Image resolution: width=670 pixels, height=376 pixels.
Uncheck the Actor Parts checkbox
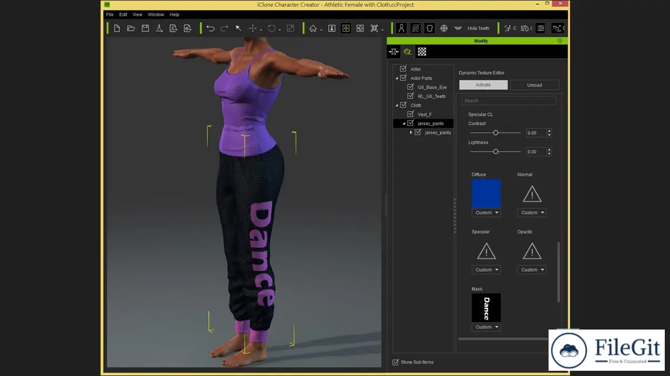403,78
